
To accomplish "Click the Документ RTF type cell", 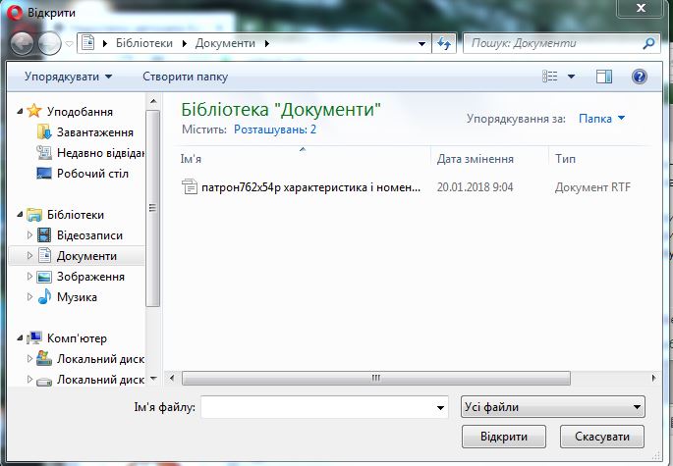I will tap(592, 187).
